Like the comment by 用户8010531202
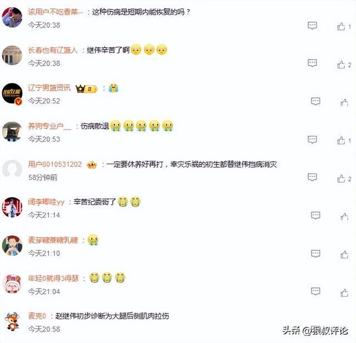Viewport: 356px width, 343px height. point(341,178)
